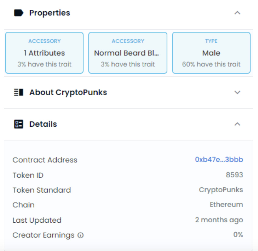Open contract address 0xb47e...3bbb link

click(219, 159)
